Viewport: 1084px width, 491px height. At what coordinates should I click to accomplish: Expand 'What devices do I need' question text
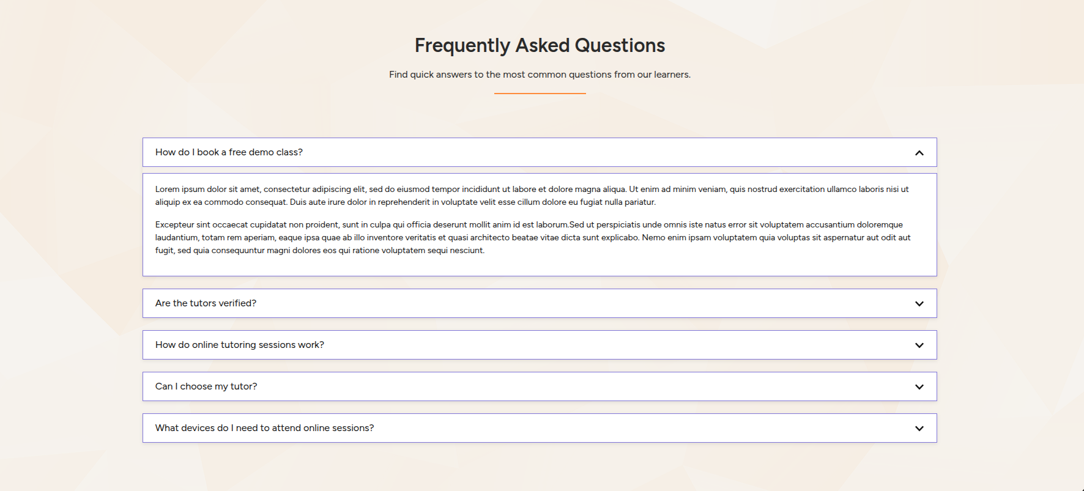pos(264,428)
